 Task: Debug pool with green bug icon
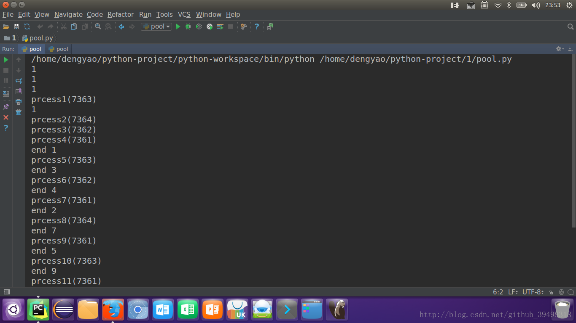coord(188,26)
